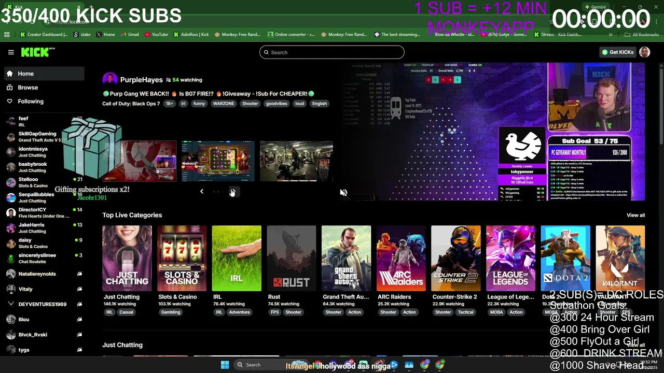This screenshot has width=664, height=373.
Task: Open baabybrook channel in sidebar
Action: (44, 167)
